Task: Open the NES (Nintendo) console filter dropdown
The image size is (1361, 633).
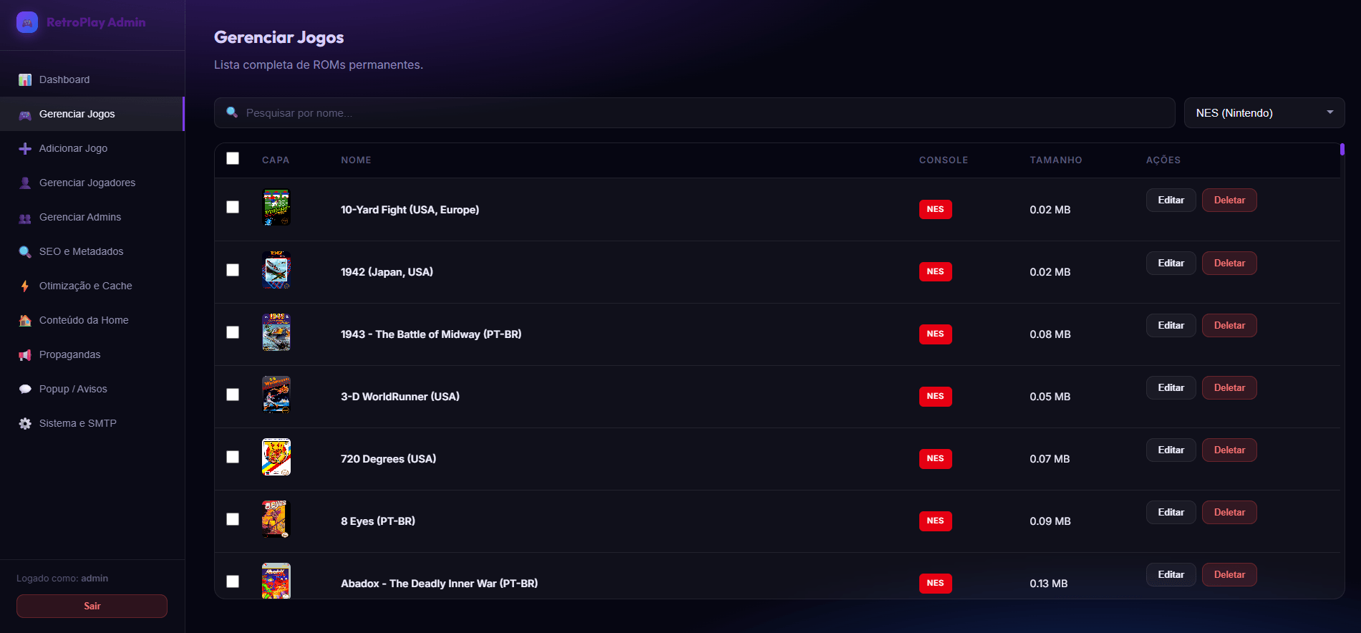Action: tap(1264, 113)
